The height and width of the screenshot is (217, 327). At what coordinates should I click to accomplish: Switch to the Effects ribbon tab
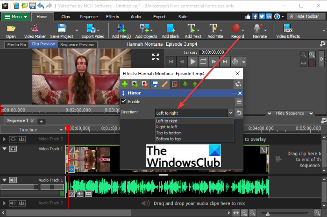[x=112, y=16]
